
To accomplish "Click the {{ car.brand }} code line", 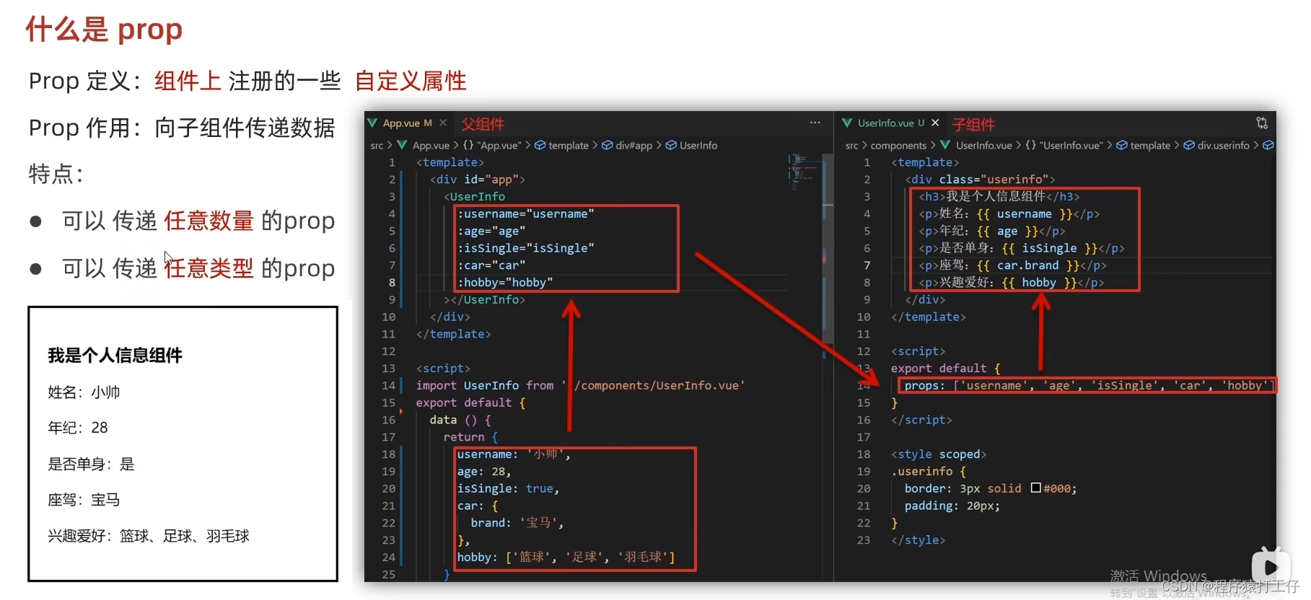I will [1012, 265].
